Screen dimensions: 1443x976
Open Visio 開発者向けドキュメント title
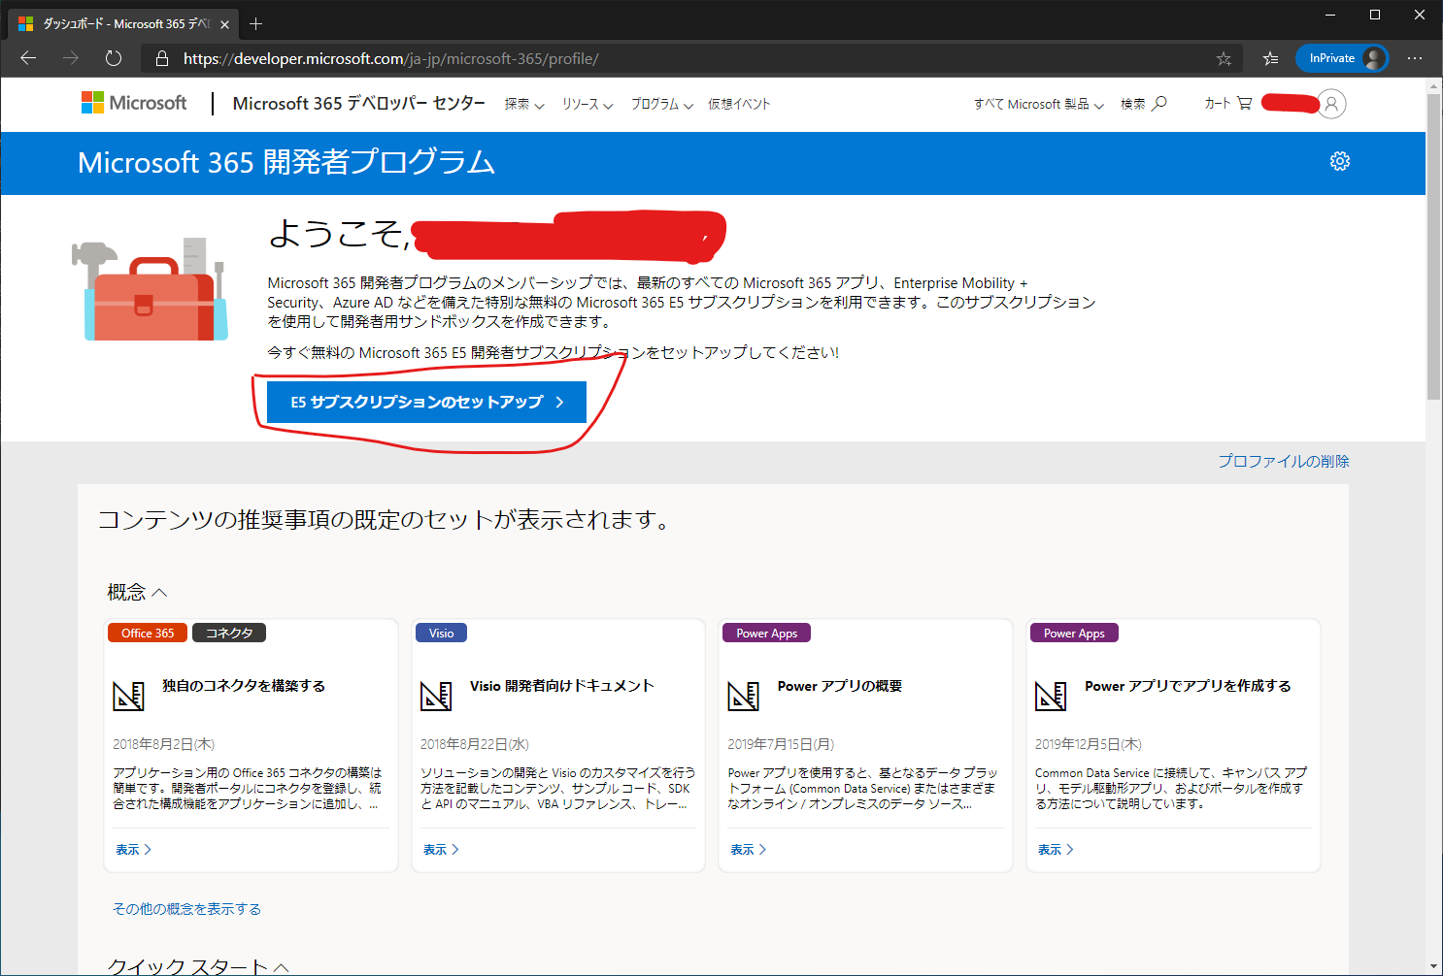[562, 686]
